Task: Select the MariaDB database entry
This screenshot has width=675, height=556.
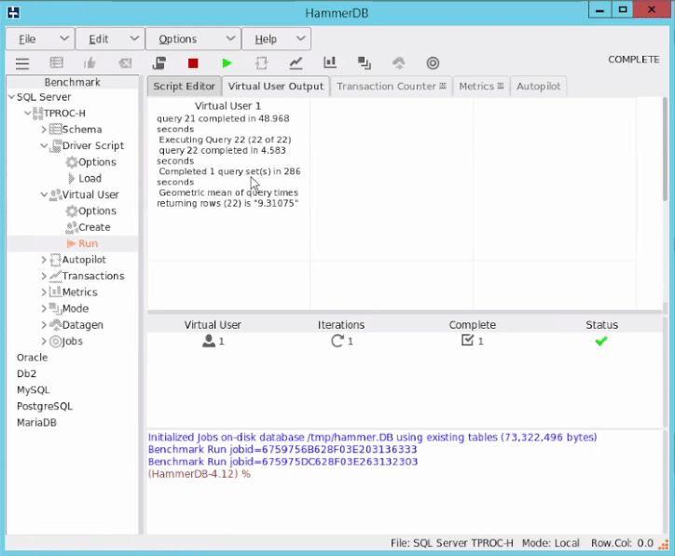Action: [x=36, y=423]
